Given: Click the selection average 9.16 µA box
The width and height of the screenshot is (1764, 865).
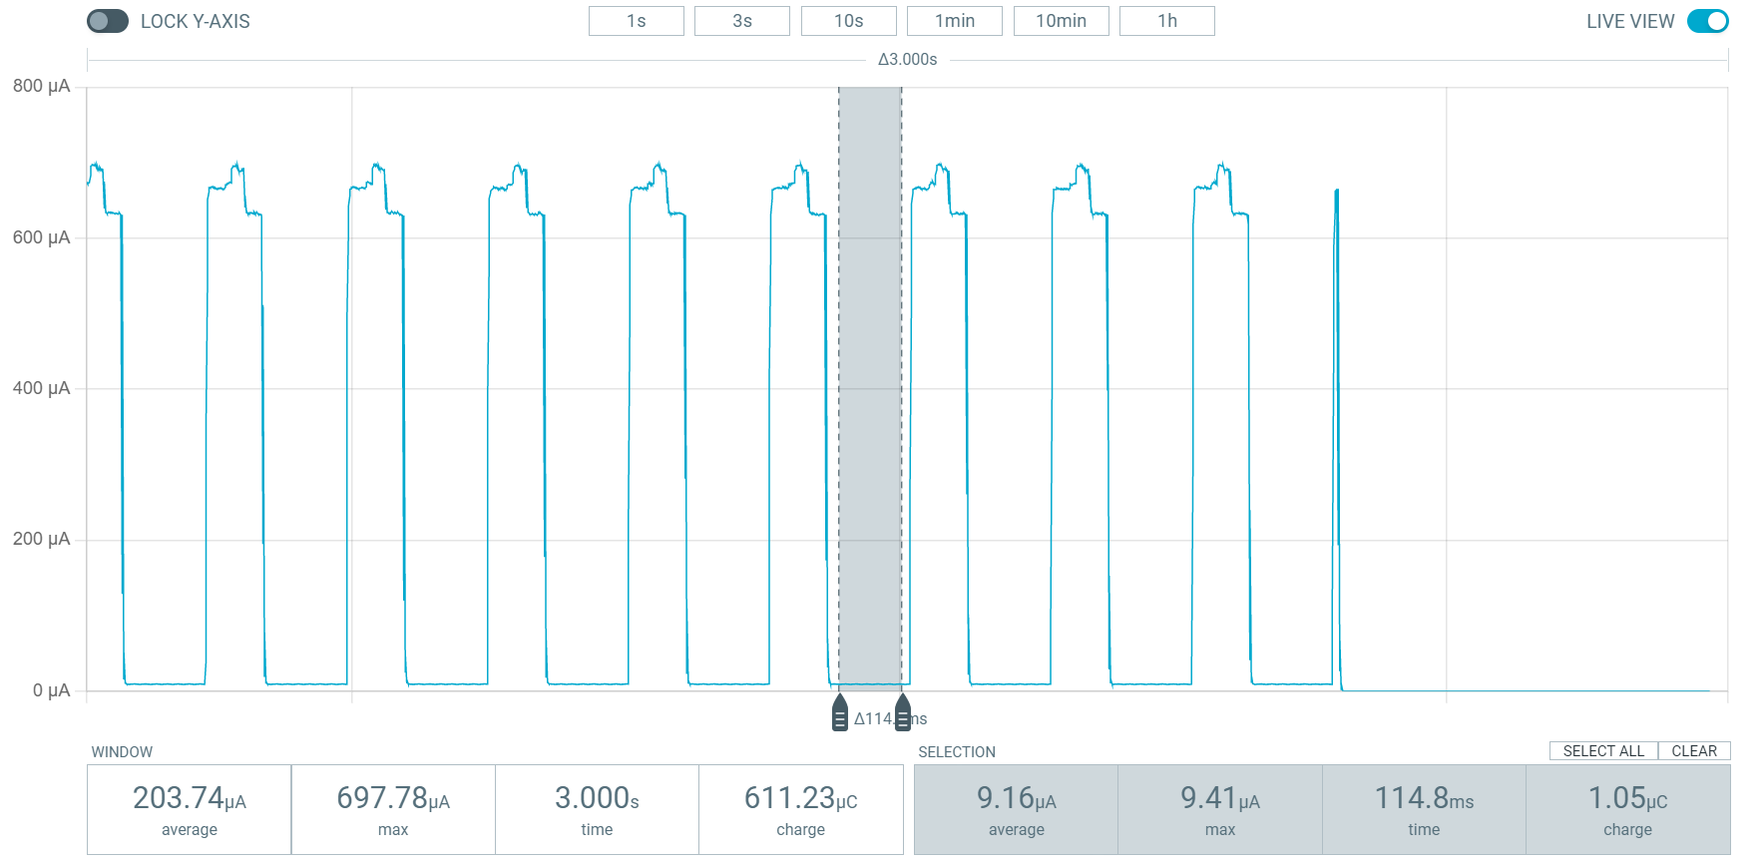Looking at the screenshot, I should pyautogui.click(x=1016, y=809).
